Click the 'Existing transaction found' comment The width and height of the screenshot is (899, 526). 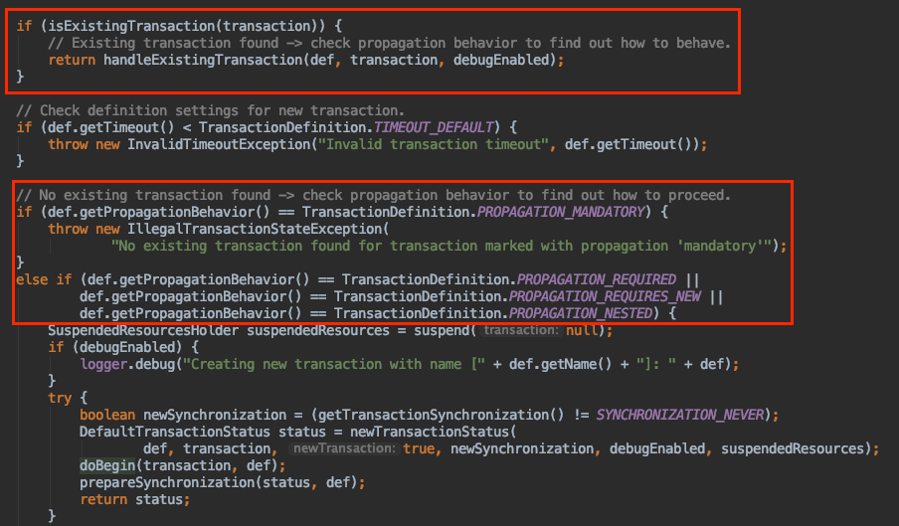(389, 44)
